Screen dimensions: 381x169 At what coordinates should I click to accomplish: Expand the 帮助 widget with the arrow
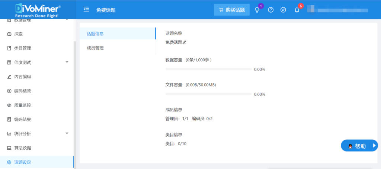(x=374, y=146)
